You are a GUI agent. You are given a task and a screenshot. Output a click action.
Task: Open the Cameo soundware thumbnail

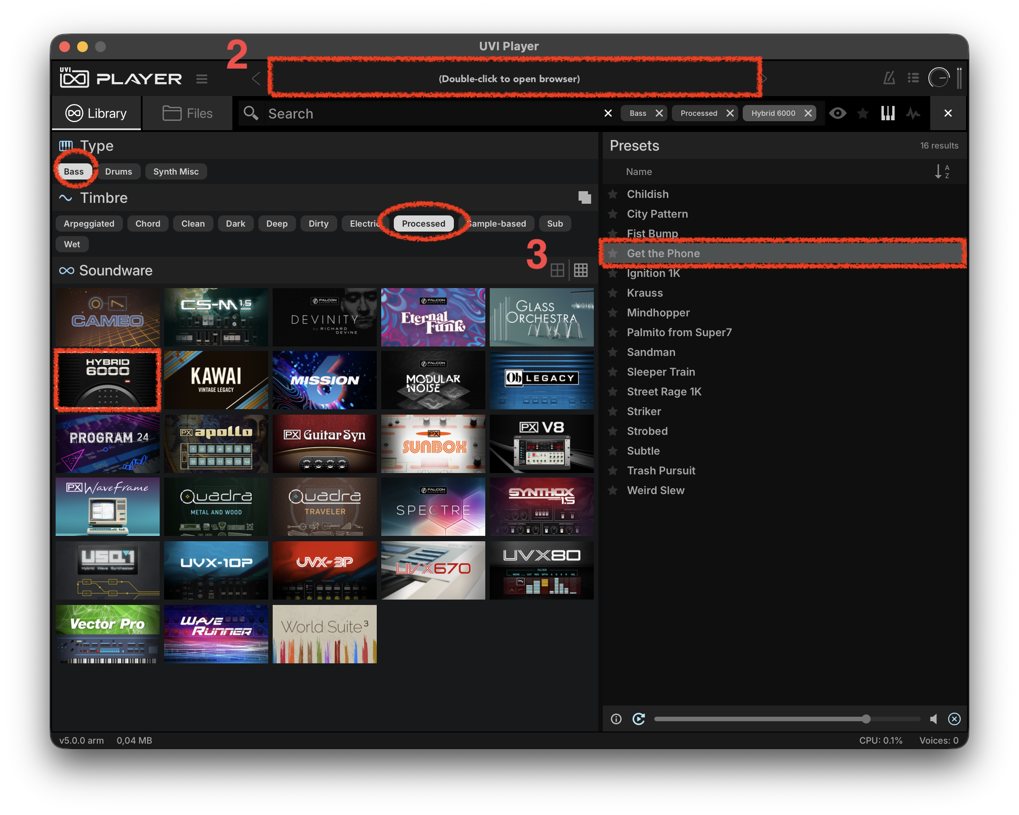pos(107,317)
